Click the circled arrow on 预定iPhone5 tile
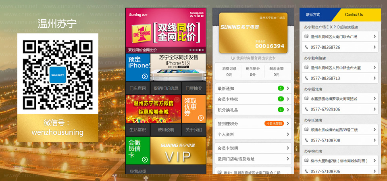This screenshot has height=181, width=387. [145, 76]
